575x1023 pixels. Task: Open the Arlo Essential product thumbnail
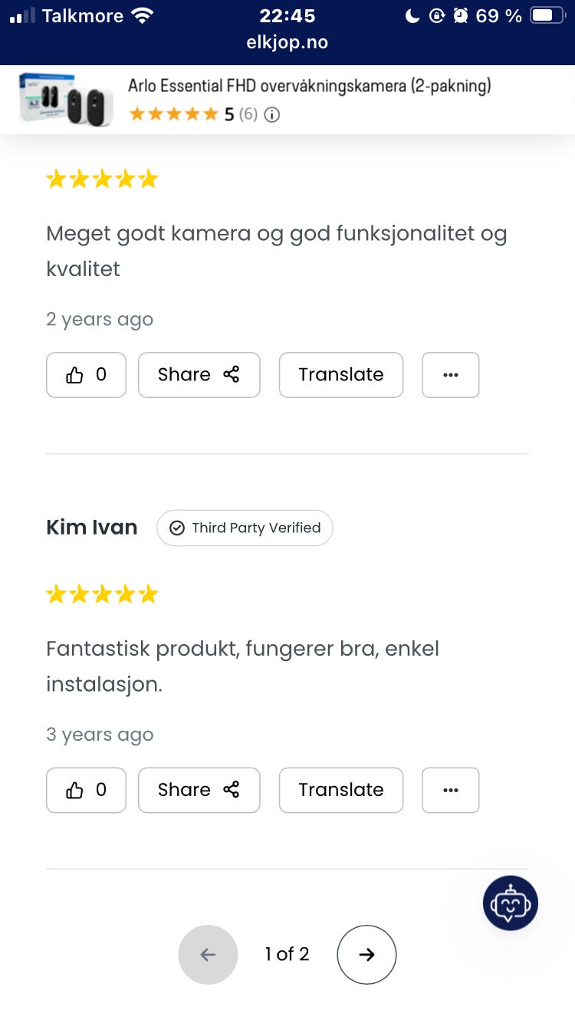[x=67, y=100]
